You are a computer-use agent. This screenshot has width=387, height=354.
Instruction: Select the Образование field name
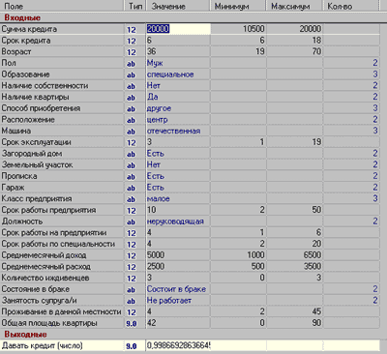click(x=25, y=74)
